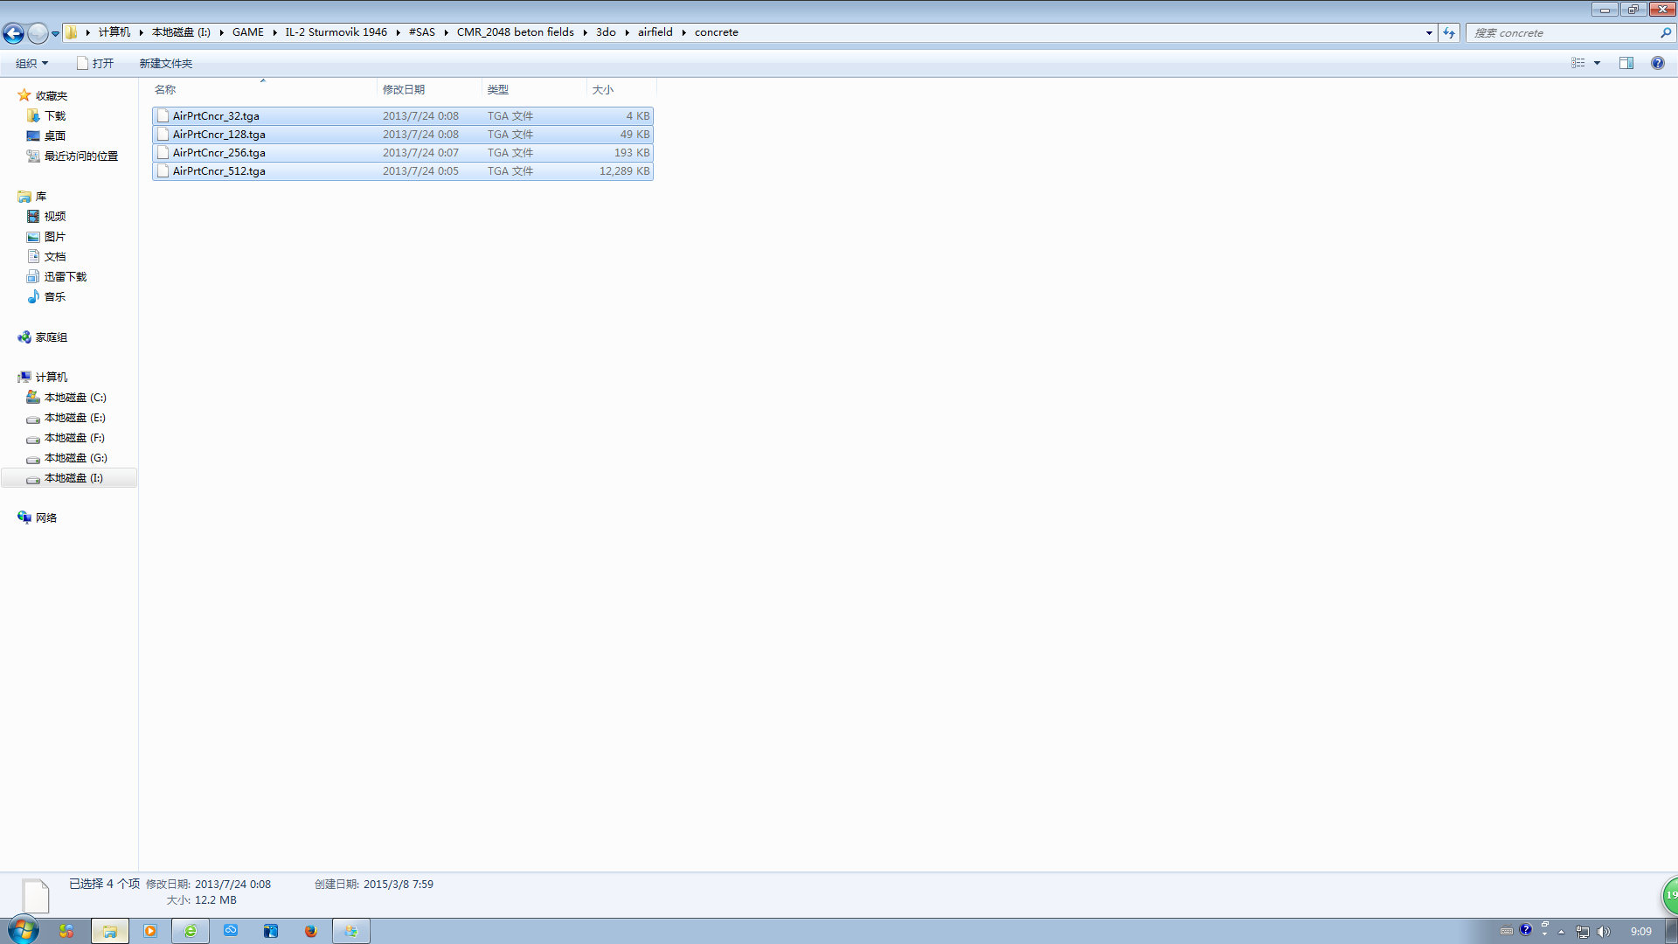The height and width of the screenshot is (944, 1678).
Task: Open Firefox from the taskbar
Action: (310, 931)
